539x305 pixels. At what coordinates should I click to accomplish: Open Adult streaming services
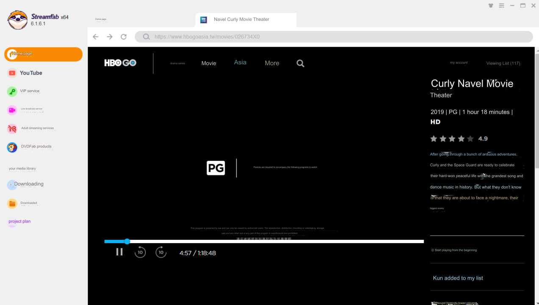point(37,128)
